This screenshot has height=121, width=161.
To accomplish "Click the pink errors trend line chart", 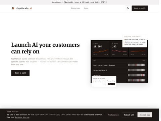I will [119, 51].
